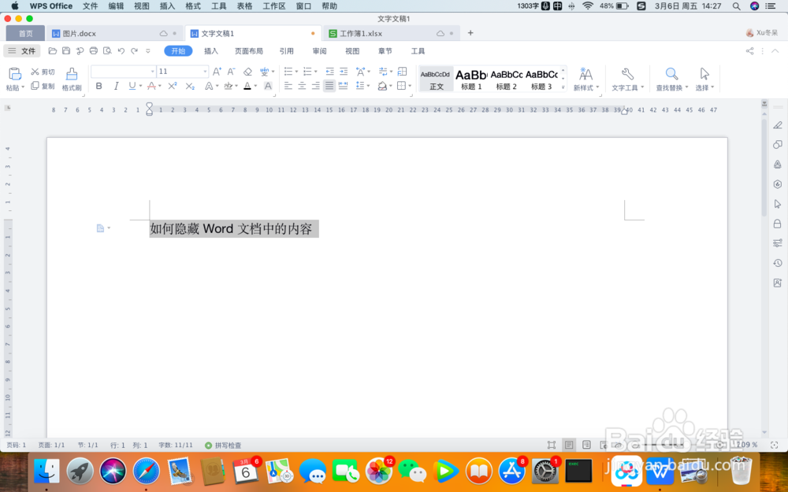
Task: Add a new document tab with plus
Action: (470, 32)
